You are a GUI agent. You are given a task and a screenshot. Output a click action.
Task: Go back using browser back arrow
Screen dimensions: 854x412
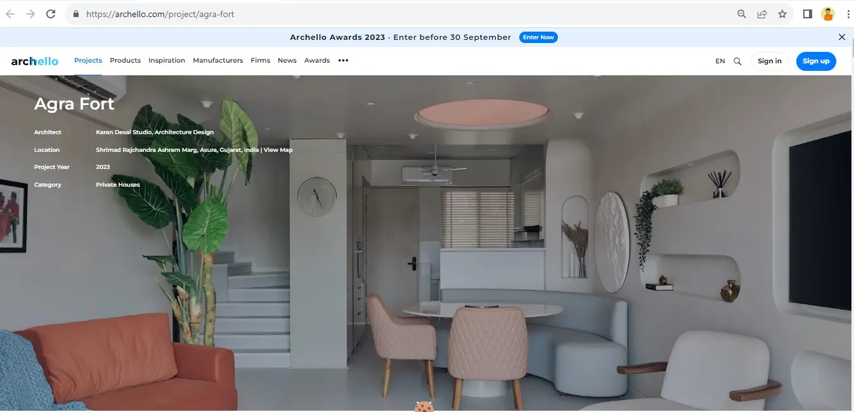(x=10, y=14)
